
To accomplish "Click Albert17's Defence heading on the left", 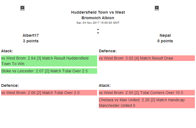I will [x=10, y=85].
